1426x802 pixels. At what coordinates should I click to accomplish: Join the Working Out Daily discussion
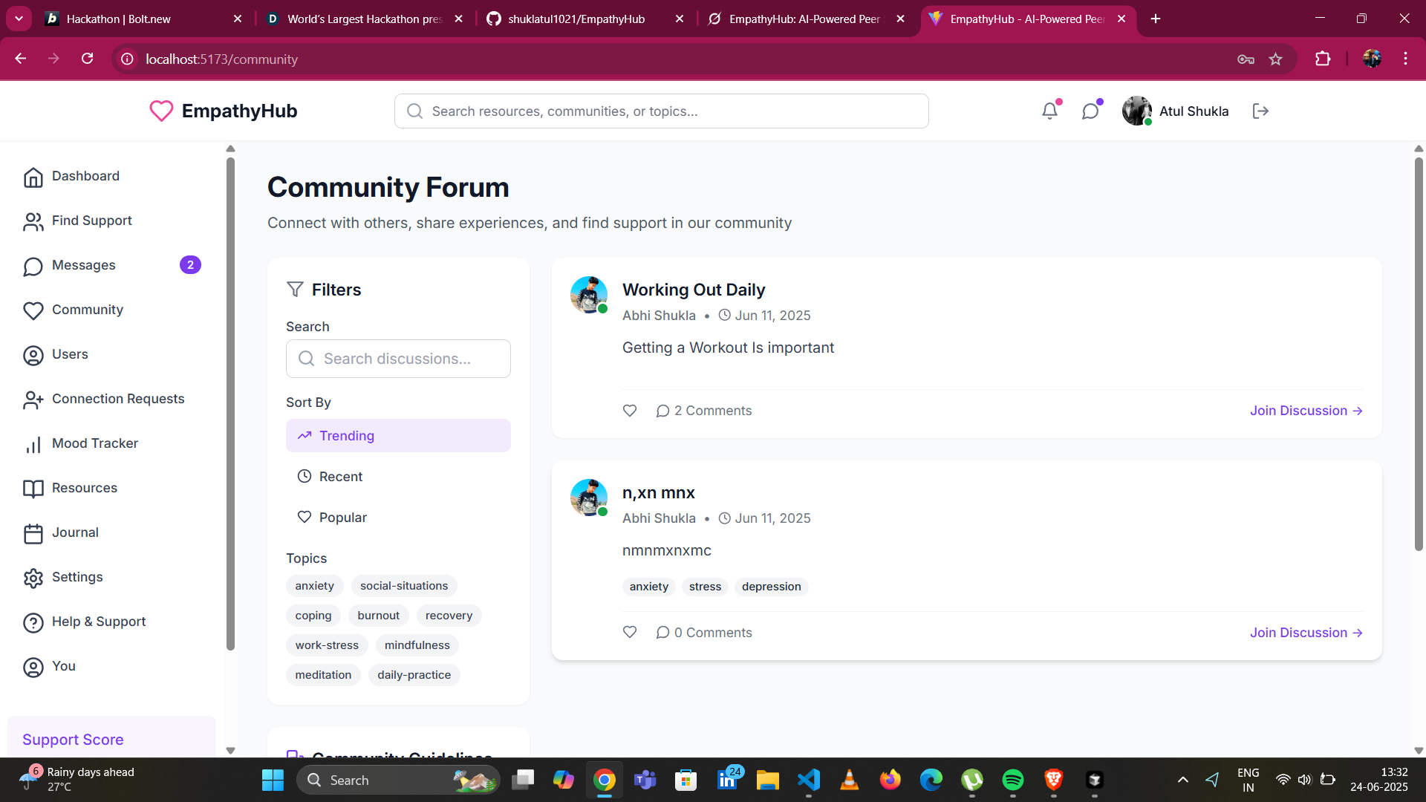point(1306,411)
